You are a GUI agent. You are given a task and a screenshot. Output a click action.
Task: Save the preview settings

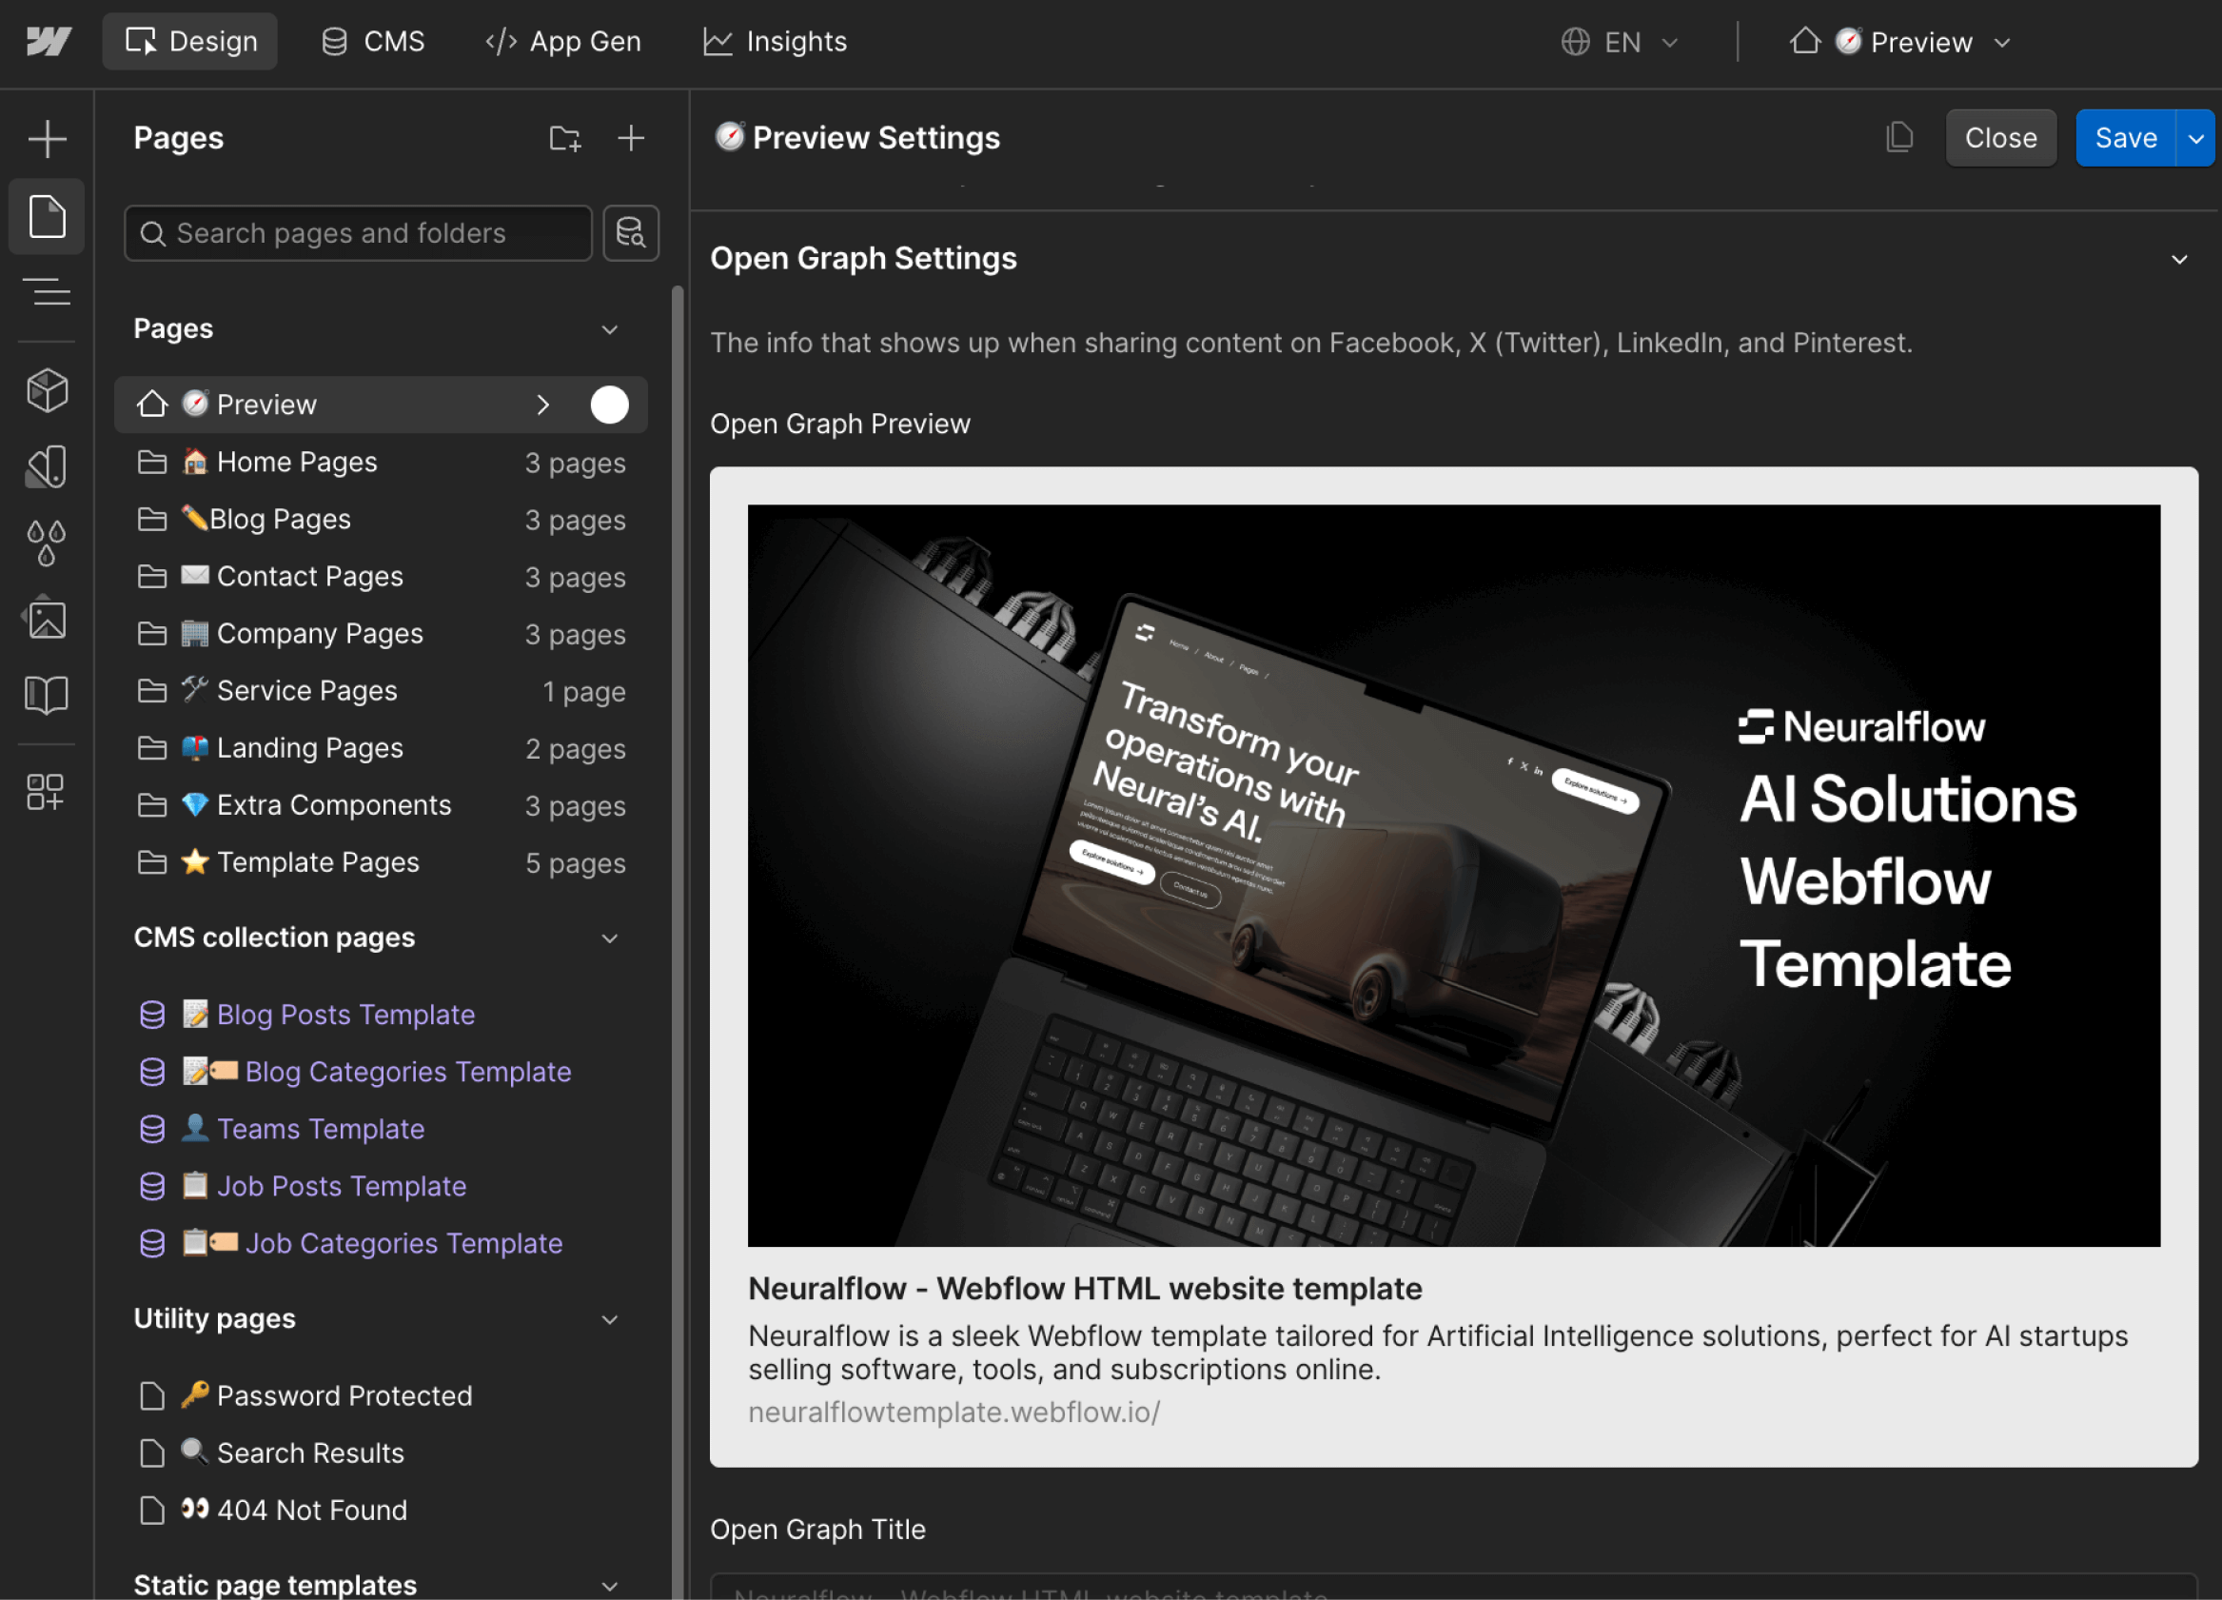[x=2126, y=137]
